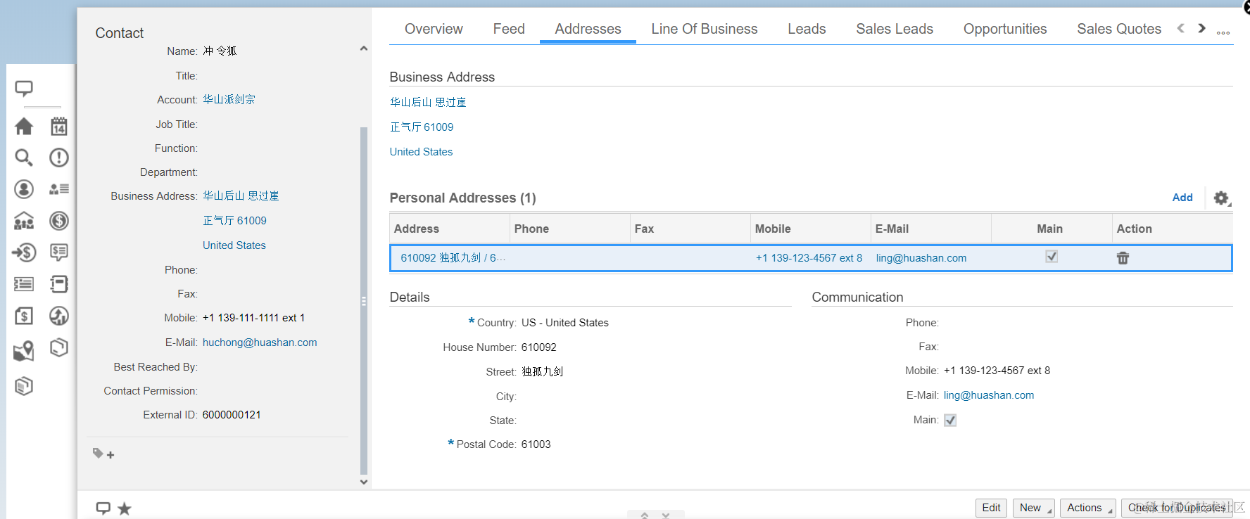Open the cube products icon
This screenshot has width=1250, height=519.
(x=59, y=347)
